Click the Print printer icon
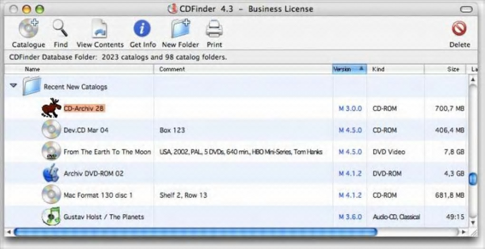This screenshot has height=249, width=485. pos(214,29)
